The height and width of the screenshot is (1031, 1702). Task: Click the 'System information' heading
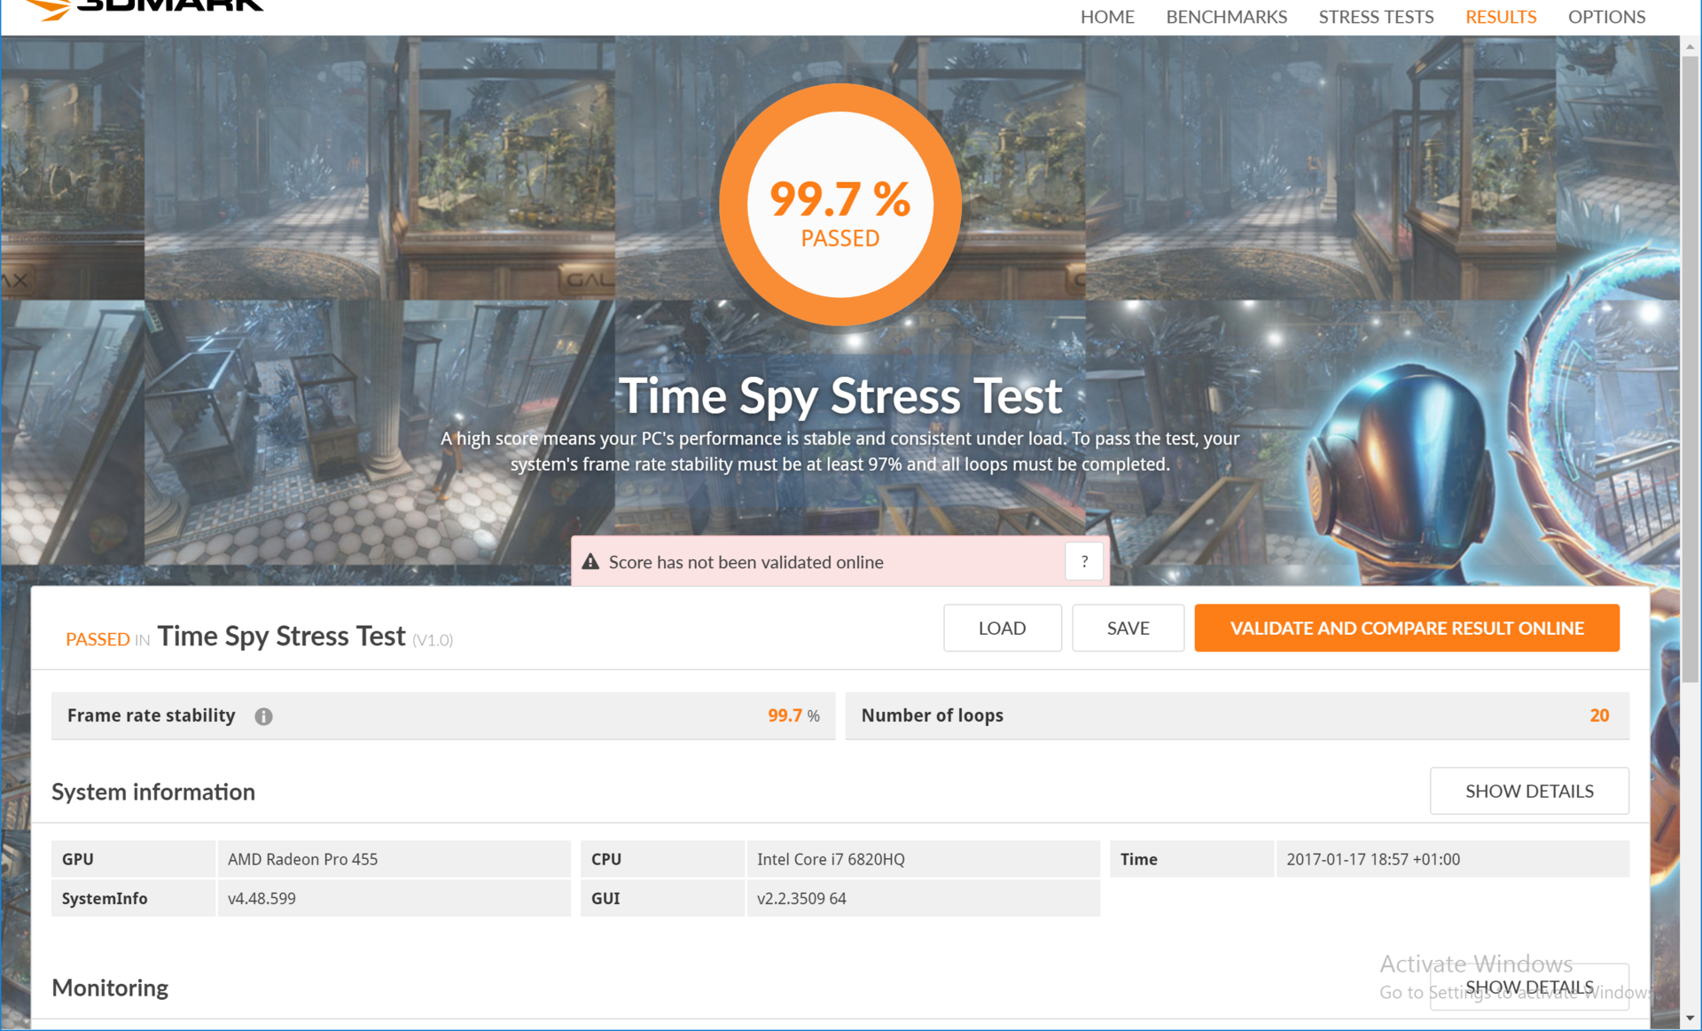153,792
